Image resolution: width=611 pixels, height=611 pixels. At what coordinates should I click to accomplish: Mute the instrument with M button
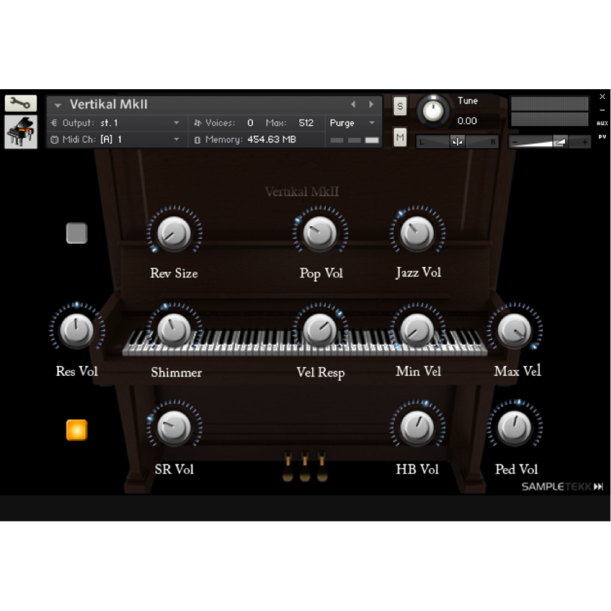point(400,137)
